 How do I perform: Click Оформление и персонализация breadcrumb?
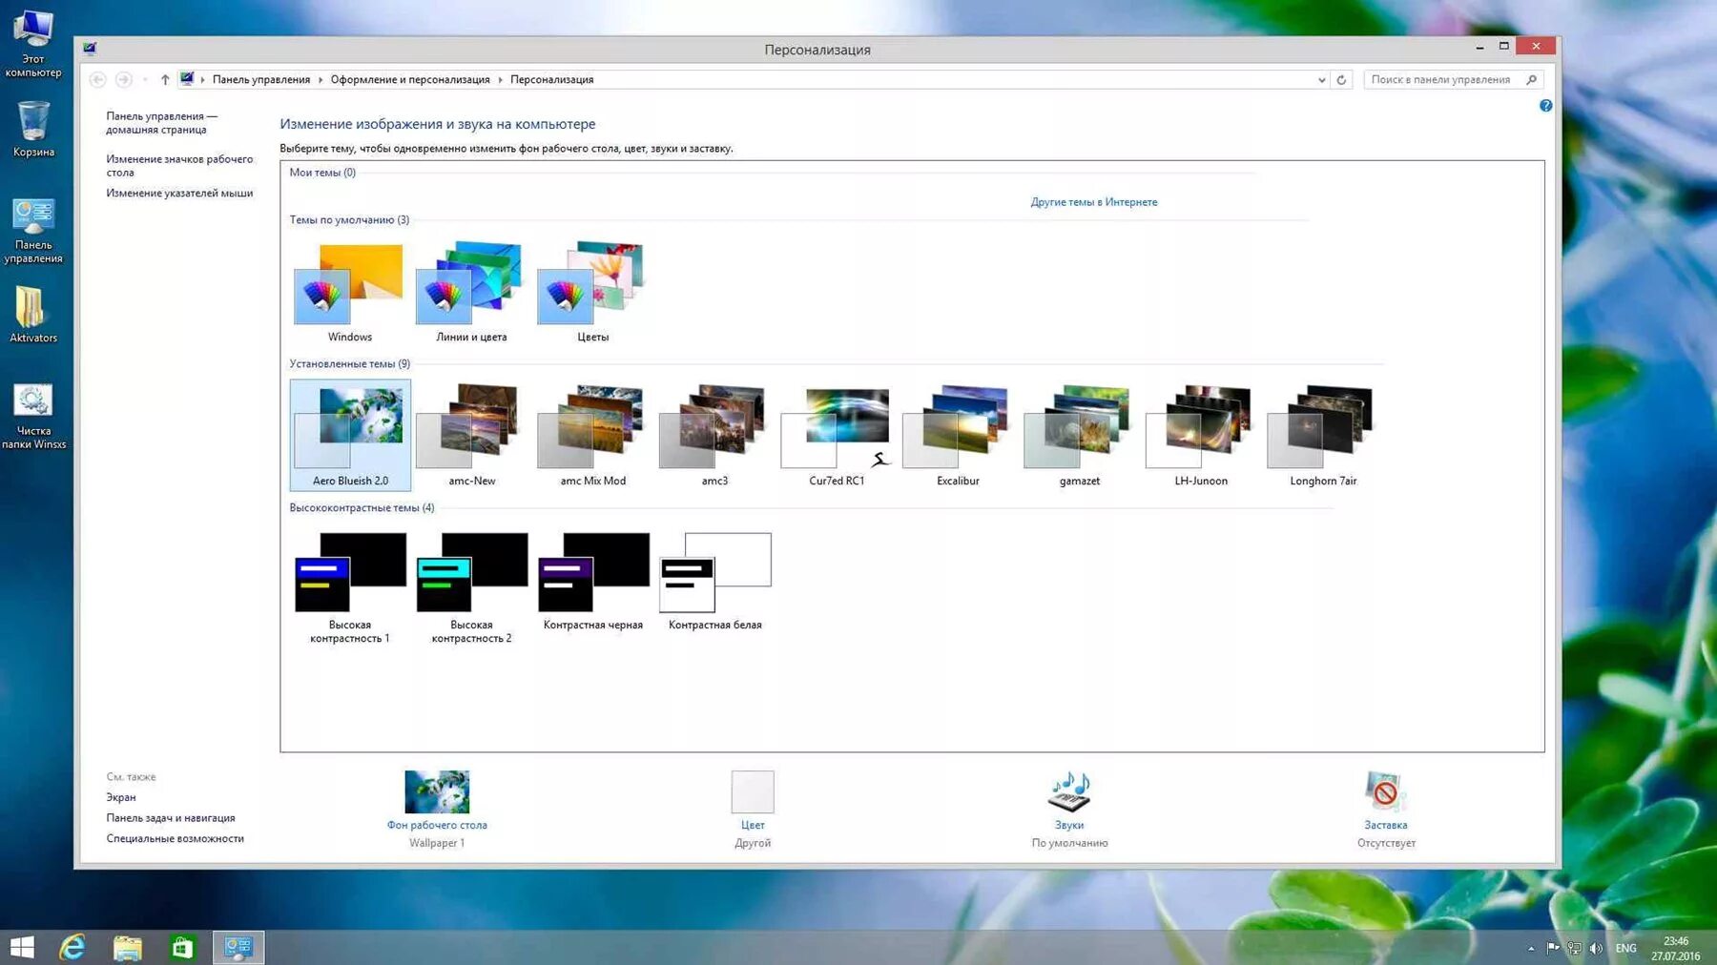pyautogui.click(x=410, y=80)
